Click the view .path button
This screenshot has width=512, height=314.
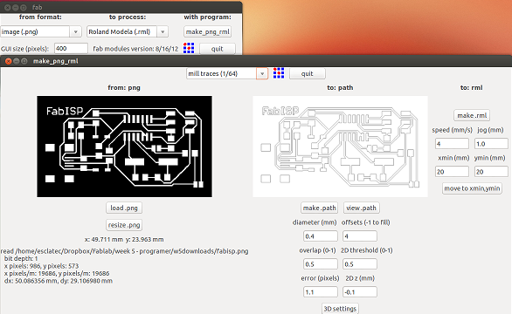pyautogui.click(x=361, y=208)
